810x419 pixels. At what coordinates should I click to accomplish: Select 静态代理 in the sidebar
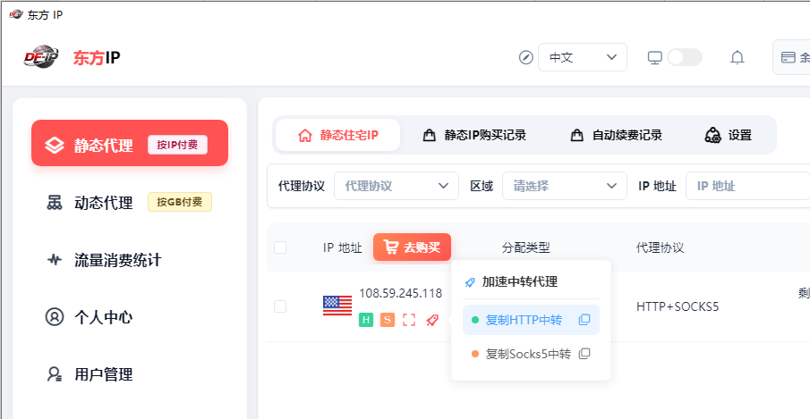pos(130,143)
